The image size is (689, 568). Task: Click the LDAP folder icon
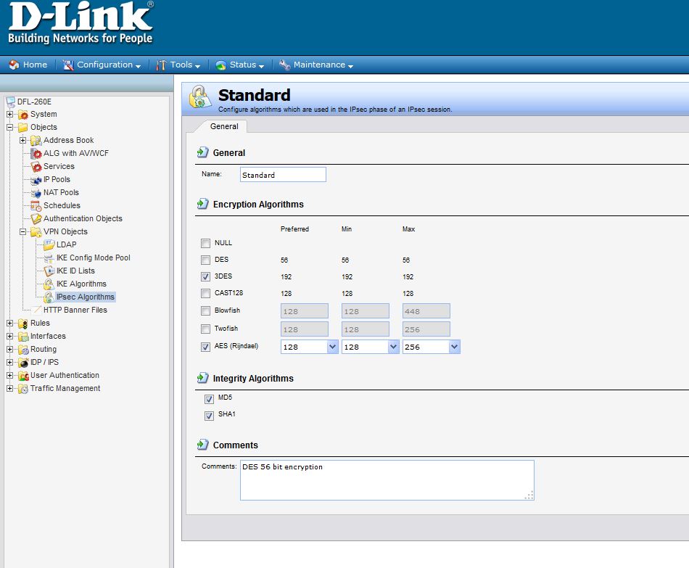pyautogui.click(x=49, y=245)
